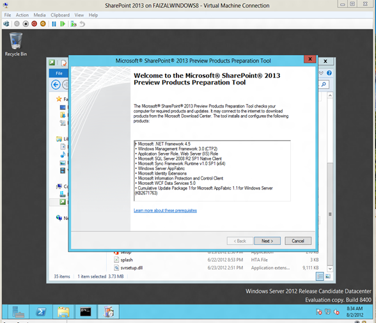
Task: Pause the virtual machine
Action: point(54,24)
